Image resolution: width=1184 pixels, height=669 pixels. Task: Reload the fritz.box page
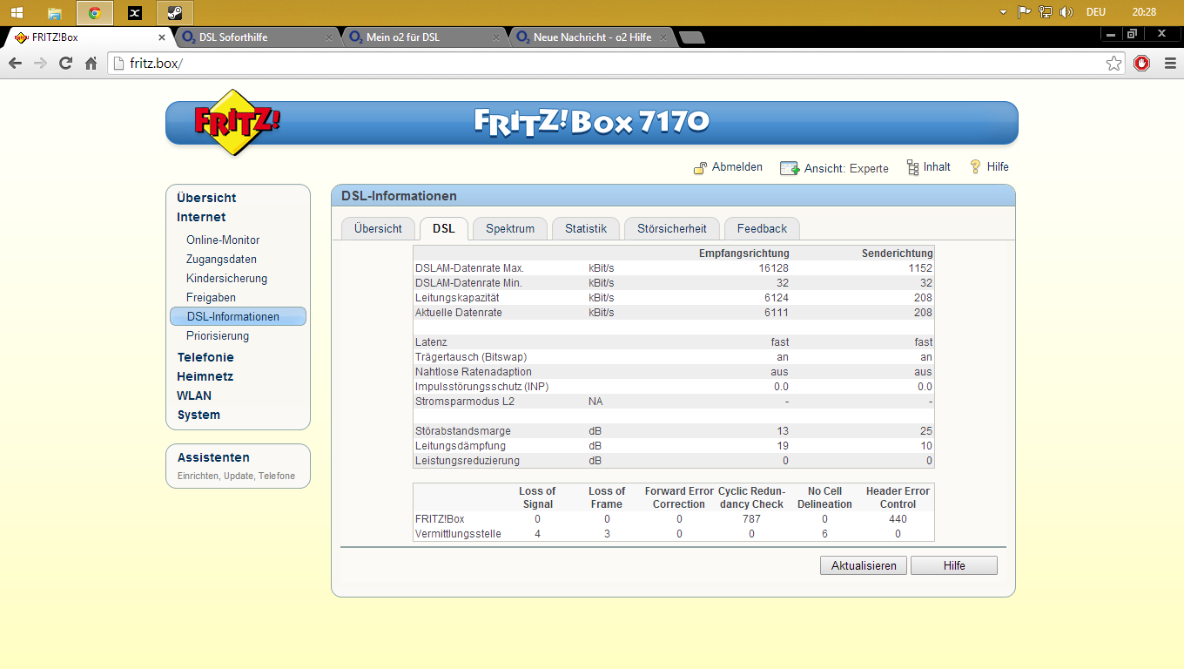pos(65,63)
